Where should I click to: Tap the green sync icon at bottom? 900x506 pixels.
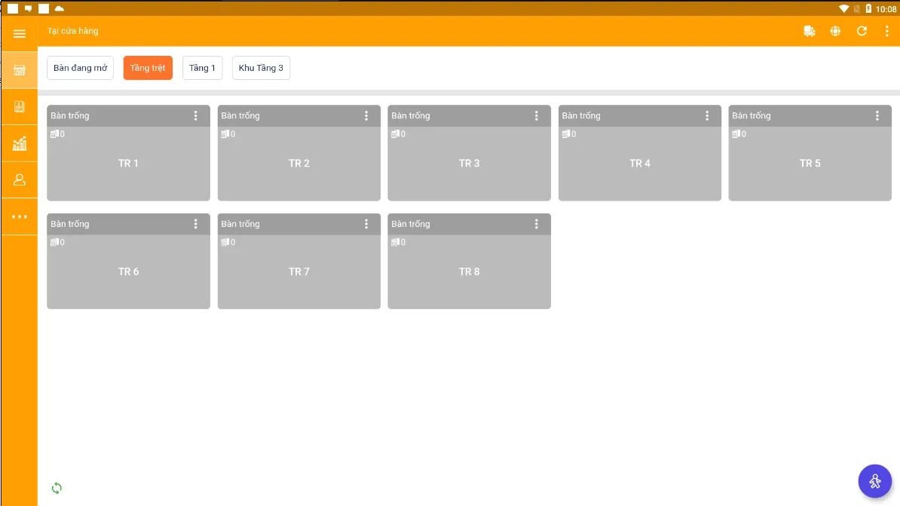click(x=57, y=488)
